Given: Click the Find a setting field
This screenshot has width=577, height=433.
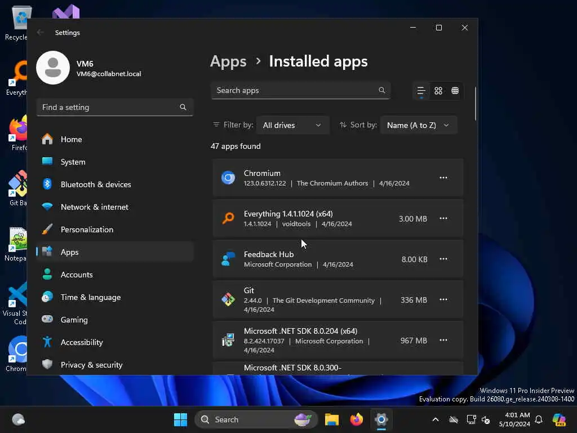Looking at the screenshot, I should [x=115, y=107].
